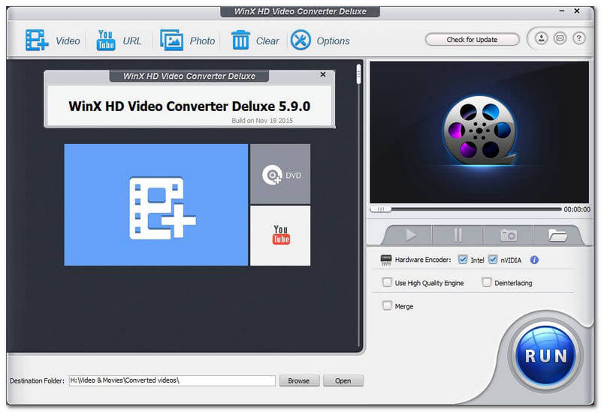Close the version info banner

323,74
